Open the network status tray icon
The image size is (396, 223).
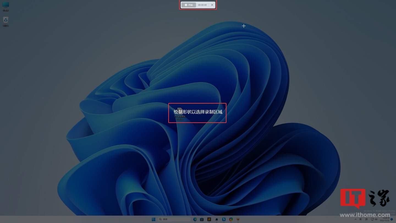372,219
